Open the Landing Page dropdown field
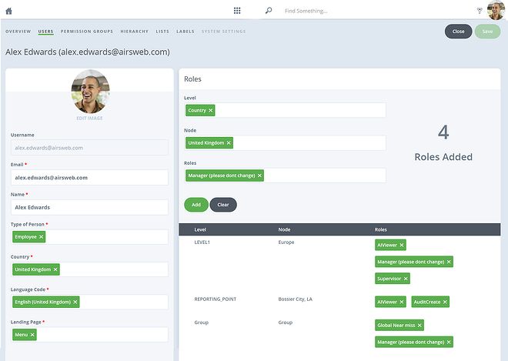 coord(89,335)
